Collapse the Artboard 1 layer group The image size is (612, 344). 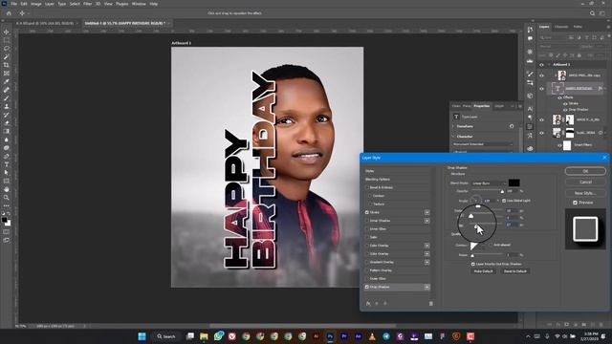tap(549, 65)
